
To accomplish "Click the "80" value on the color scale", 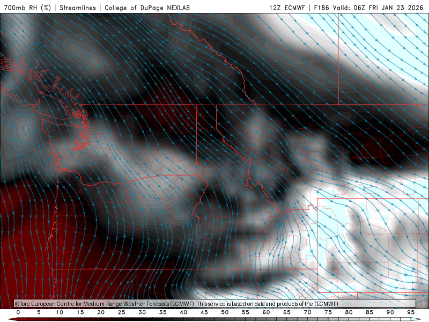I will coord(349,312).
